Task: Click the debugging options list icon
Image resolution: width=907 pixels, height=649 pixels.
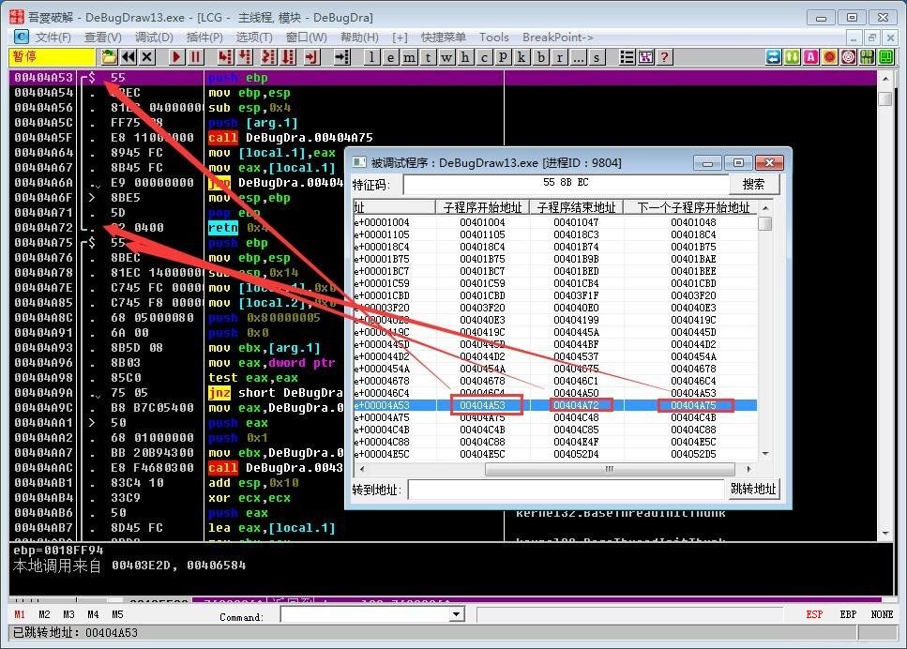Action: (x=627, y=56)
